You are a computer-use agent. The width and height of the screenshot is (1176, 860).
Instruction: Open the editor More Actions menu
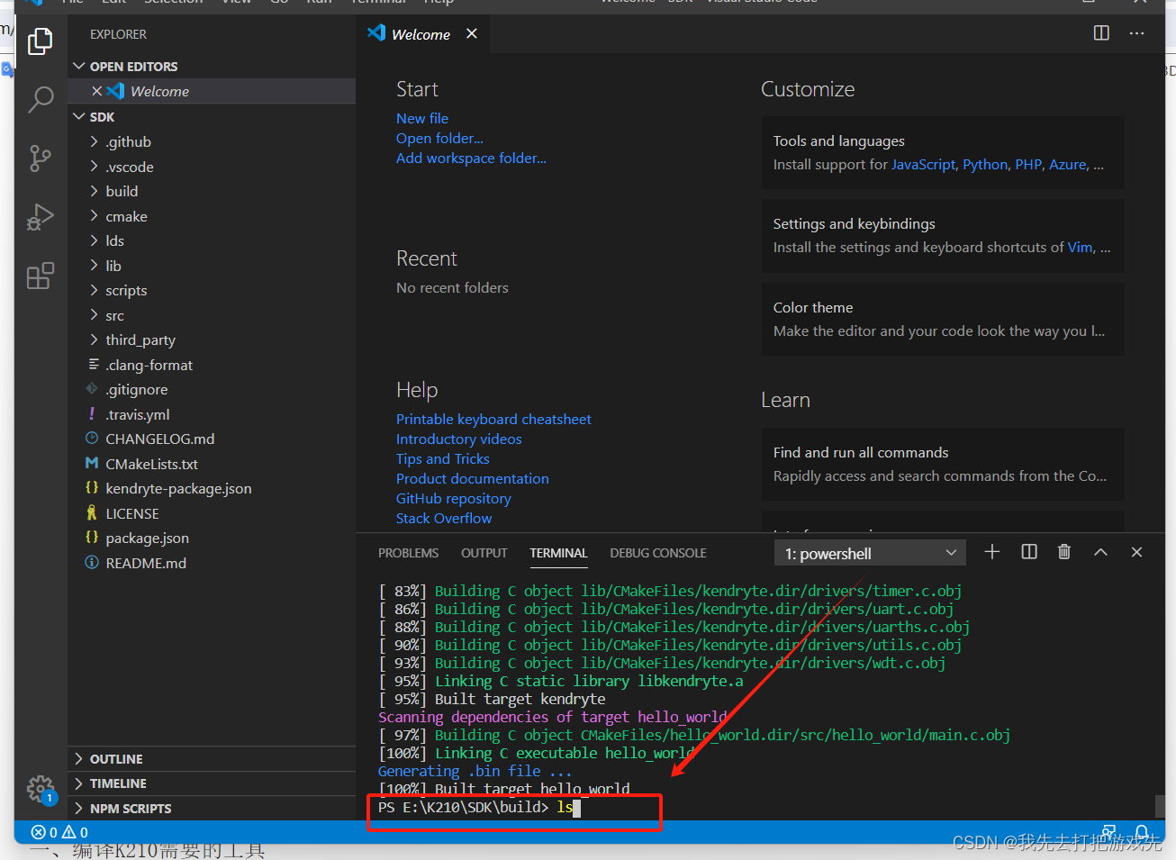[x=1136, y=33]
